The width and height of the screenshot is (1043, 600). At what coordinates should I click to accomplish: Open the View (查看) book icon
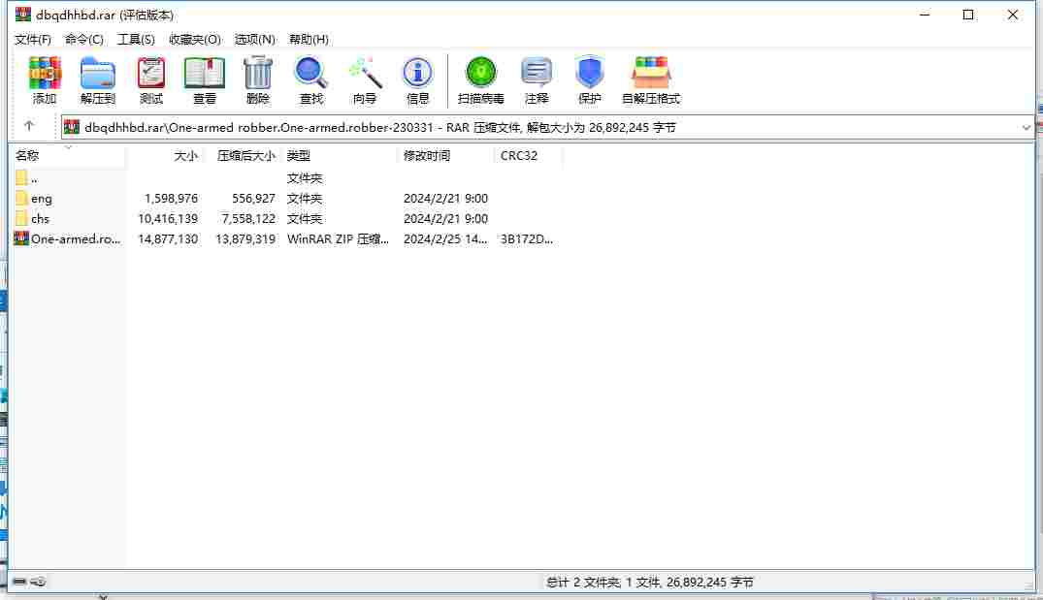click(204, 73)
